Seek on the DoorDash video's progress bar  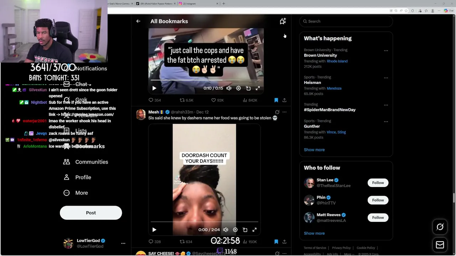(204, 222)
